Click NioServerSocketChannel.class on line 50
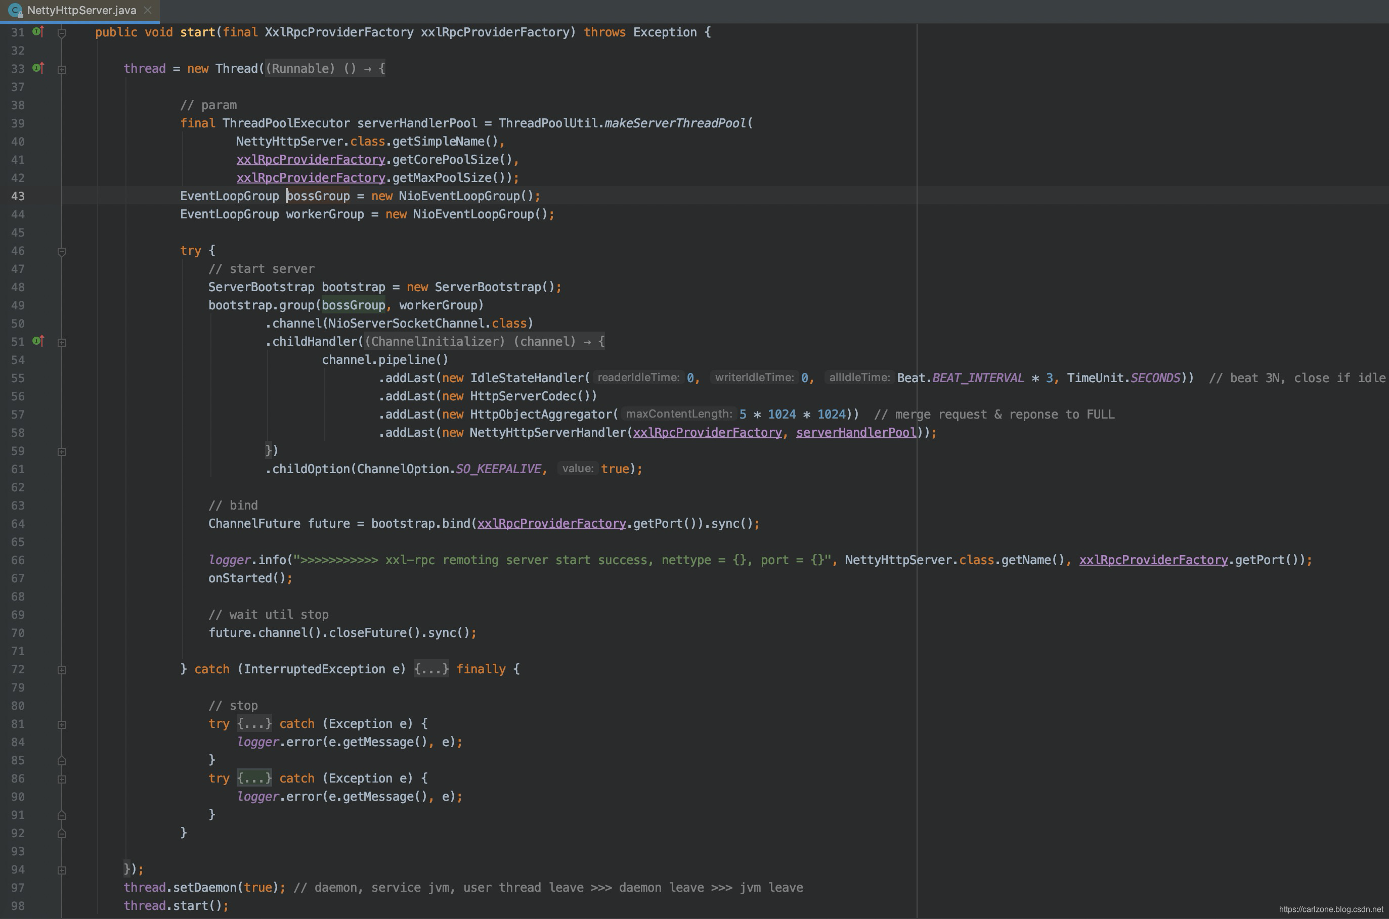This screenshot has height=919, width=1389. 427,323
